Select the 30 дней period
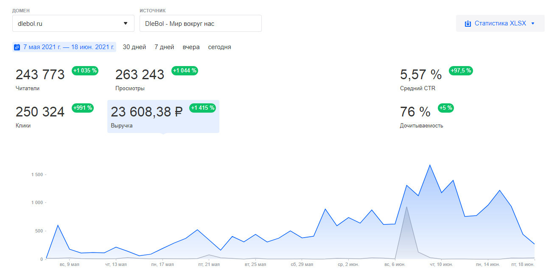This screenshot has height=274, width=546. (134, 47)
